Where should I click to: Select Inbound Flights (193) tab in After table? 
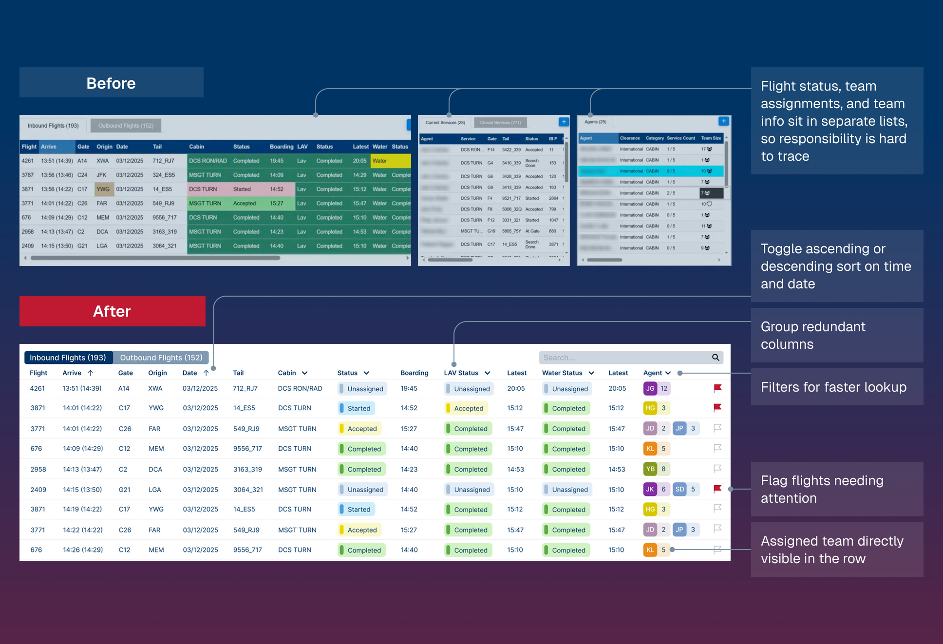[x=68, y=358]
